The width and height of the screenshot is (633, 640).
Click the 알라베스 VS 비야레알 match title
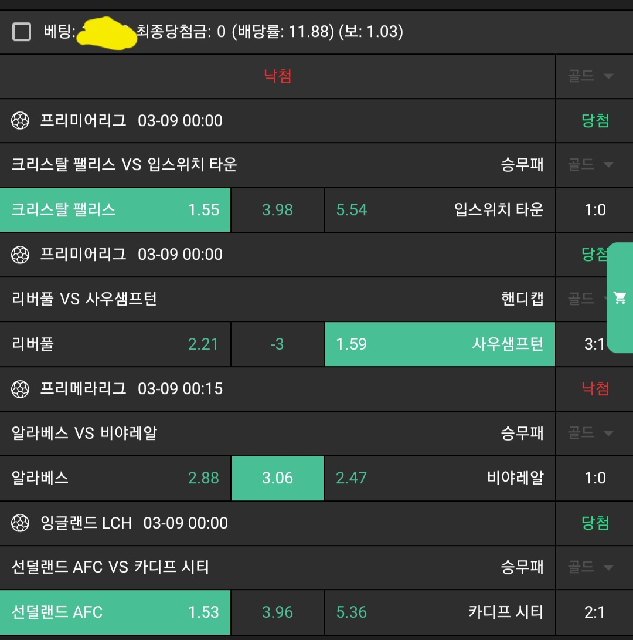tap(84, 434)
